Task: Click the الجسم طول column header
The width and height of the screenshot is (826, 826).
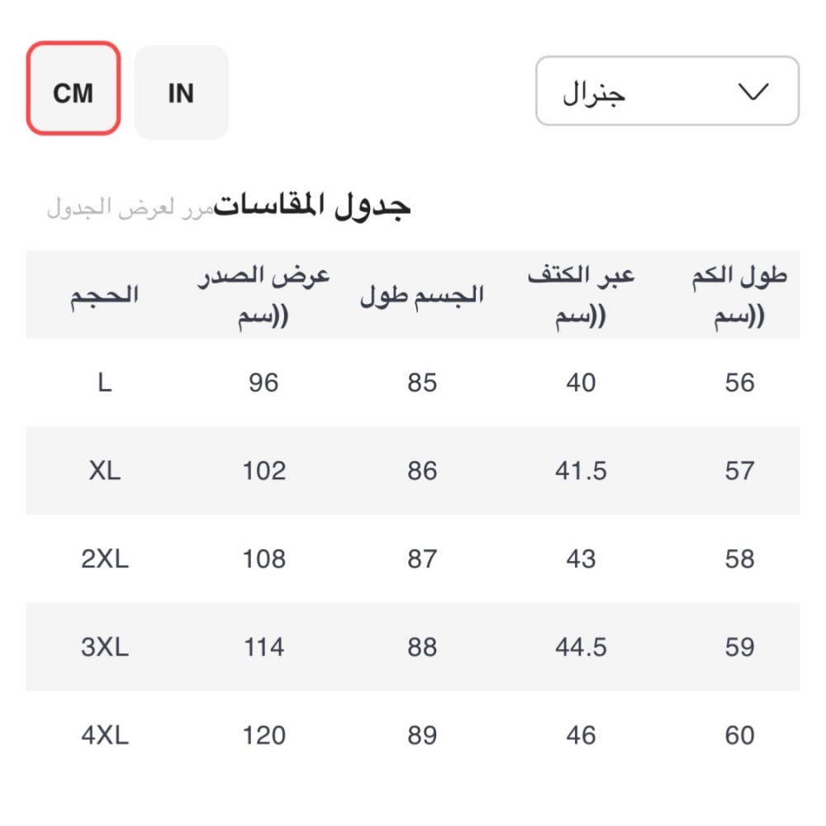Action: (x=421, y=295)
